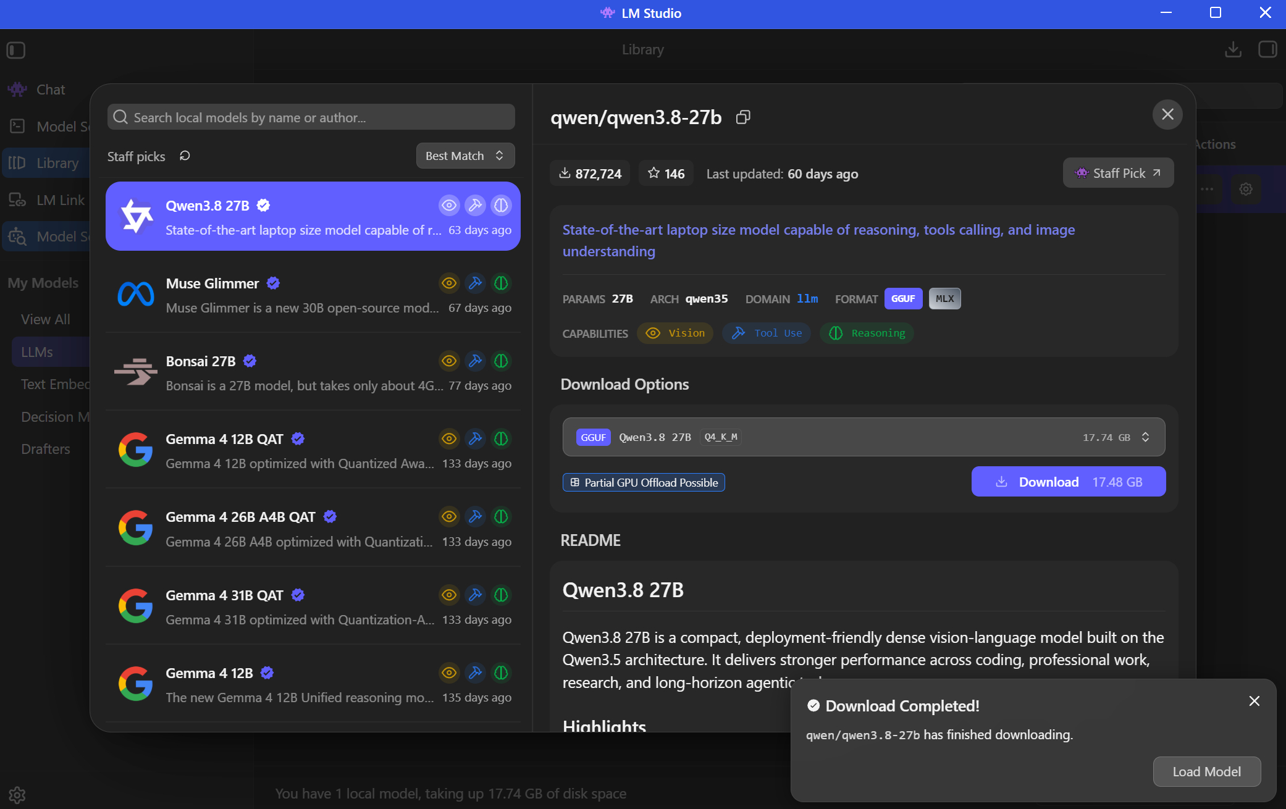The width and height of the screenshot is (1286, 809).
Task: Click the Download 17.48 GB button
Action: (x=1069, y=482)
